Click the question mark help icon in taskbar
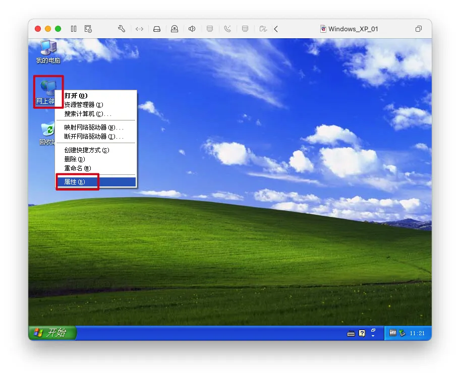This screenshot has height=378, width=460. [x=362, y=334]
